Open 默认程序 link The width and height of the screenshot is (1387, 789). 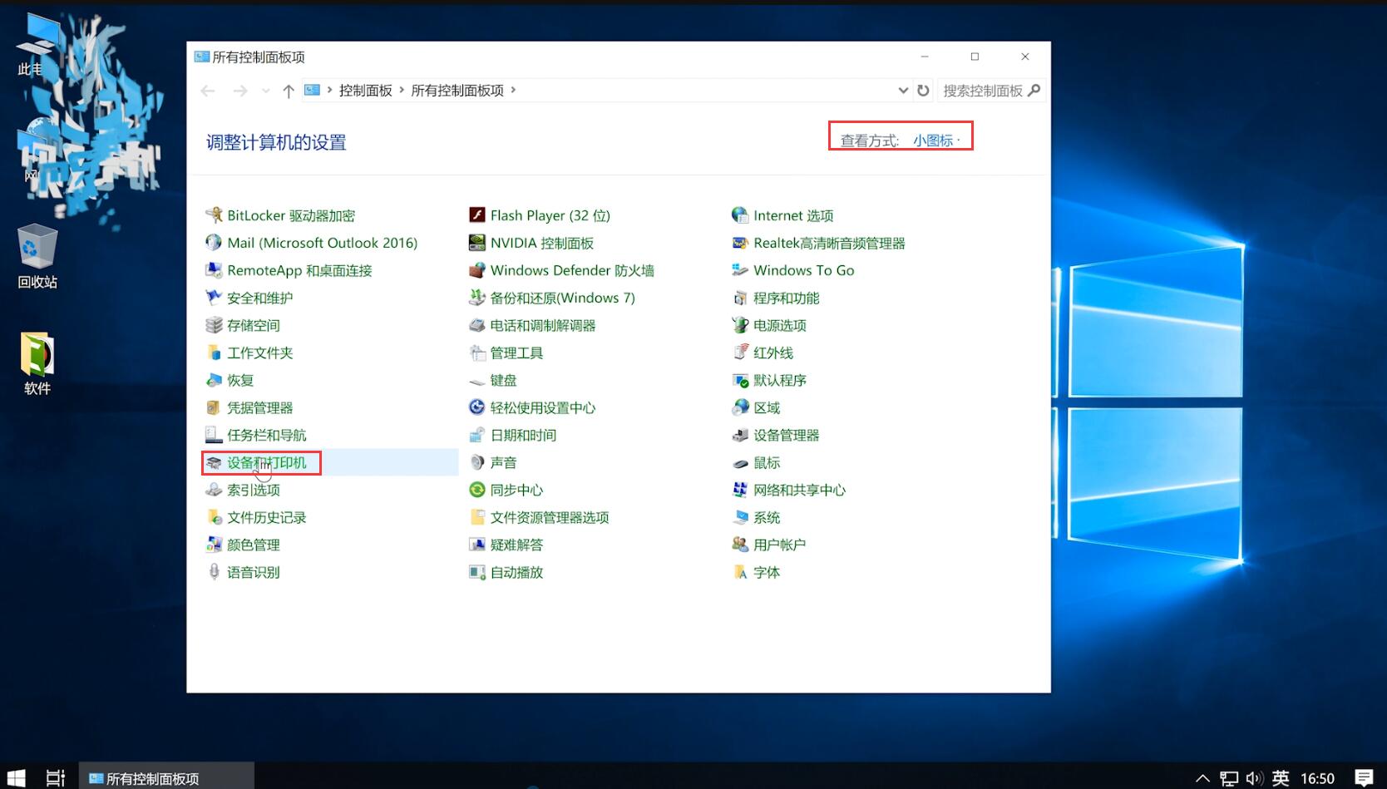(x=780, y=380)
